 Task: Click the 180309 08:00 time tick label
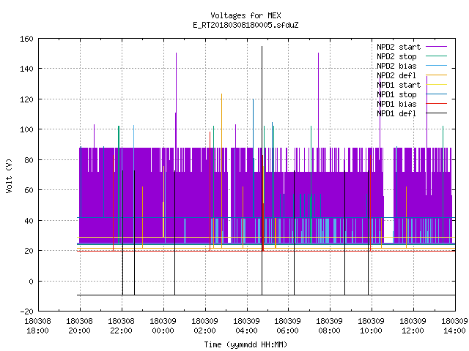click(329, 325)
